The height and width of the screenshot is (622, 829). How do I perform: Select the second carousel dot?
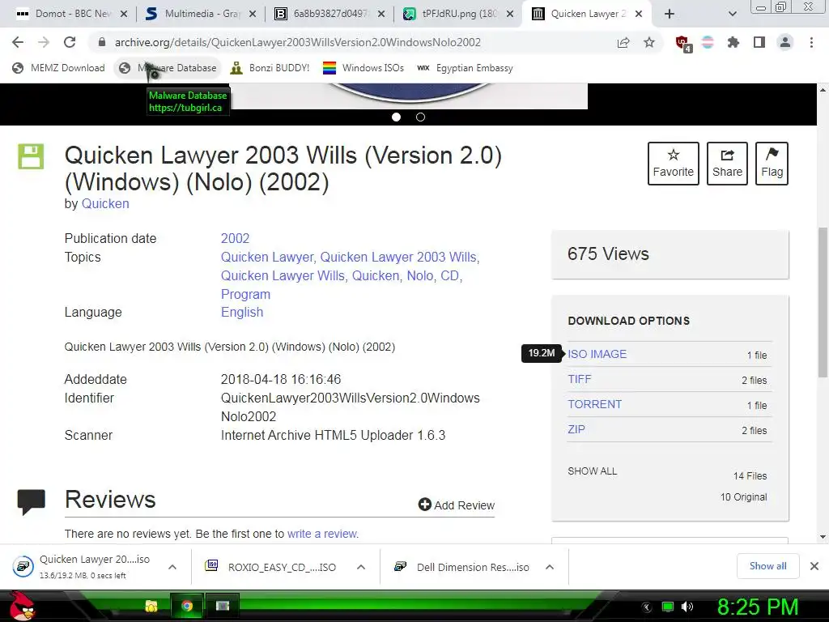[420, 117]
